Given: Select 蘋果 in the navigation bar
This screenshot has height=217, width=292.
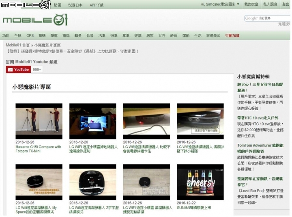Looking at the screenshot, I should (78, 35).
